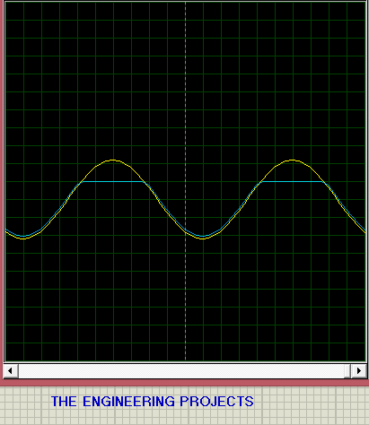Click the leftmost yellow waveform trough
Screen dimensions: 369x425
point(23,239)
